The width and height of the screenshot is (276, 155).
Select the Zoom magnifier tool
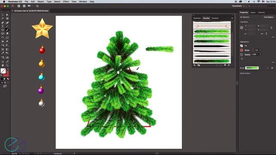click(7, 65)
